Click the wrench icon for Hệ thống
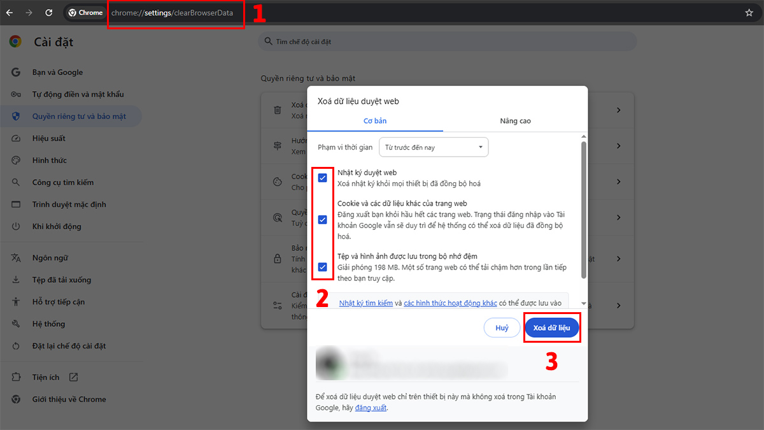The width and height of the screenshot is (764, 430). click(17, 324)
